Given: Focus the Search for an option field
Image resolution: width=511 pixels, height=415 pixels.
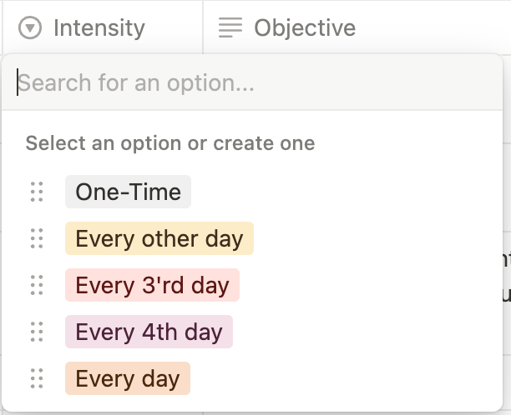Looking at the screenshot, I should pyautogui.click(x=252, y=82).
